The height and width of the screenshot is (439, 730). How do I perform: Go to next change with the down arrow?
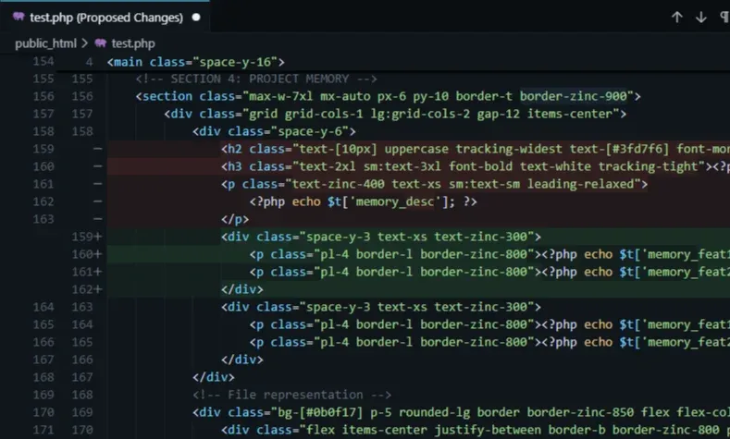click(x=700, y=18)
